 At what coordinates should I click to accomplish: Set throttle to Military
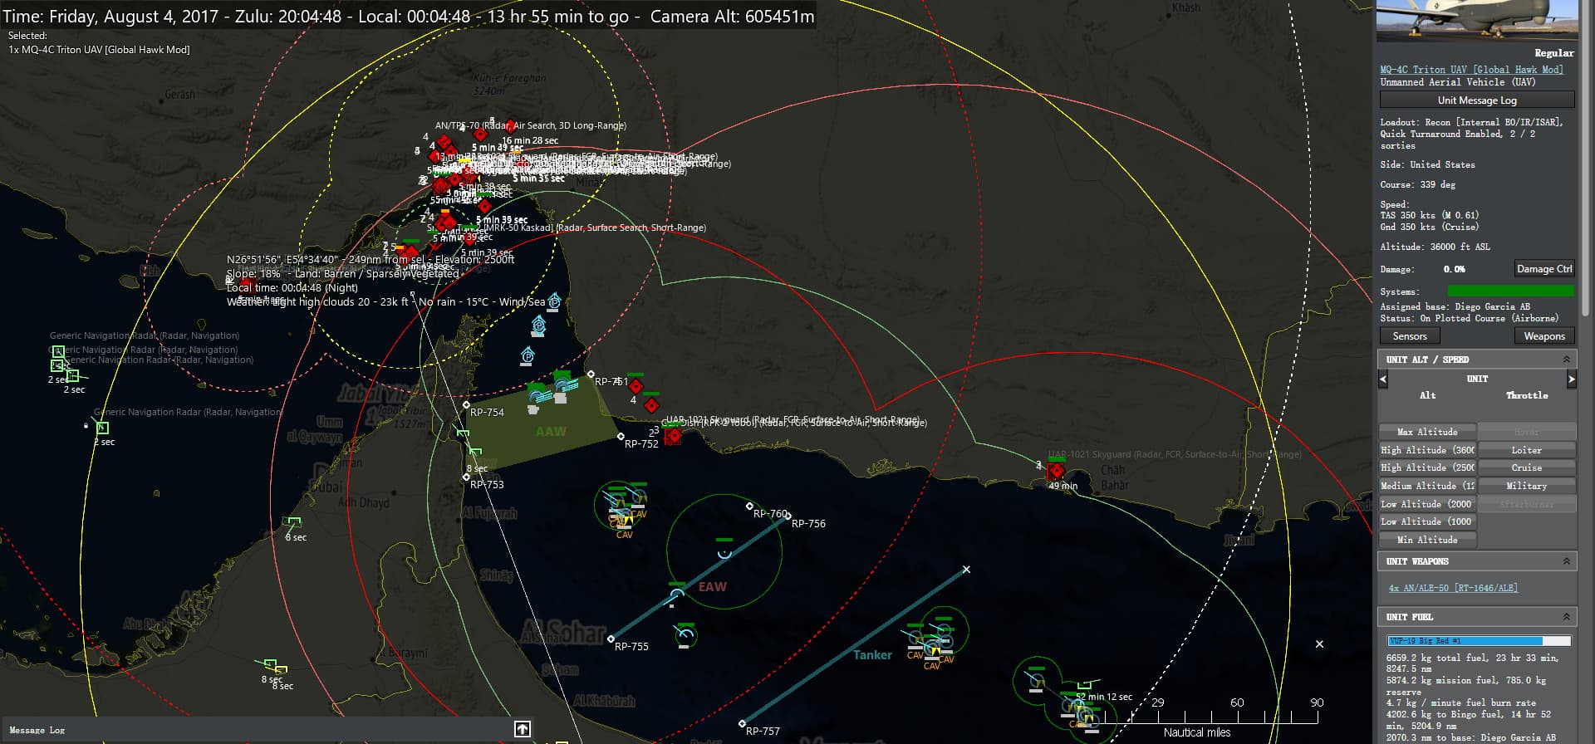point(1526,486)
